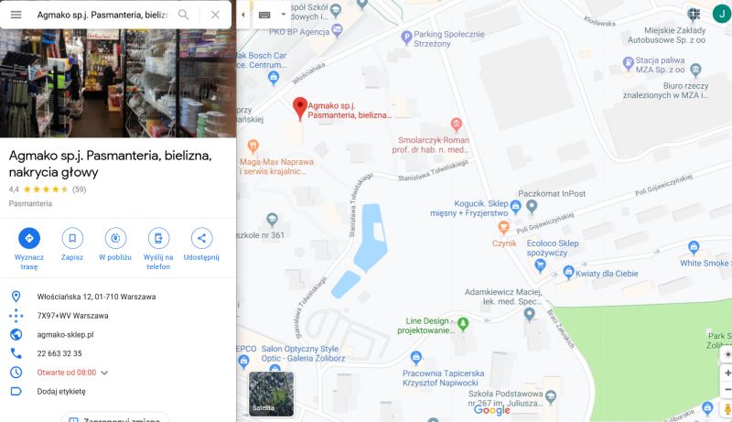Click the Paczkomat InPost map pin
This screenshot has height=422, width=732.
(532, 205)
